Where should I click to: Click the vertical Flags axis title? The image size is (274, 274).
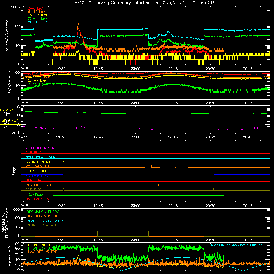(x=14, y=171)
